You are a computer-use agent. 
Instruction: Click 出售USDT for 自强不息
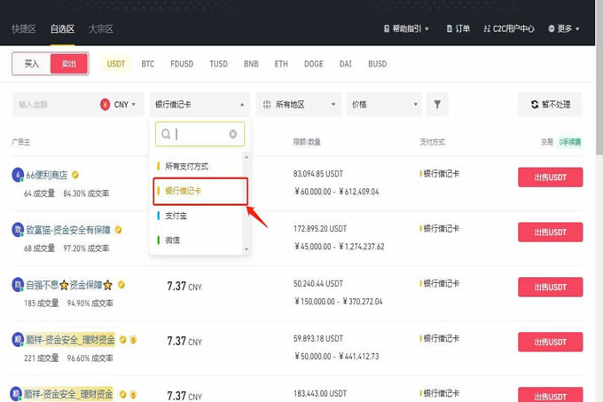click(x=551, y=287)
